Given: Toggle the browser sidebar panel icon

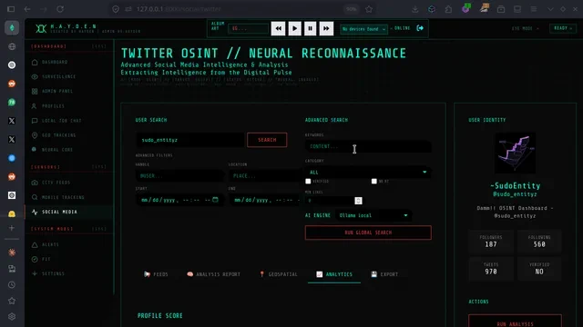Looking at the screenshot, I should [x=11, y=9].
